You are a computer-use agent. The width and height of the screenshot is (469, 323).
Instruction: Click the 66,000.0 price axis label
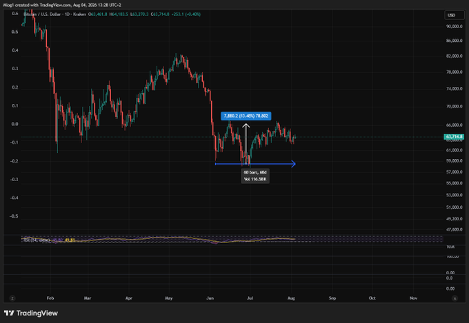454,125
